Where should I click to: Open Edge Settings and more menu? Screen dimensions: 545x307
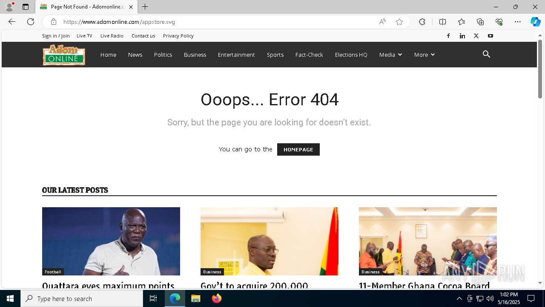[518, 22]
